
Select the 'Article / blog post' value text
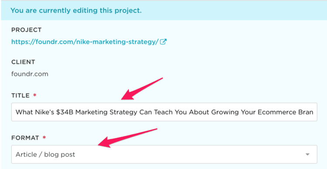click(x=45, y=155)
